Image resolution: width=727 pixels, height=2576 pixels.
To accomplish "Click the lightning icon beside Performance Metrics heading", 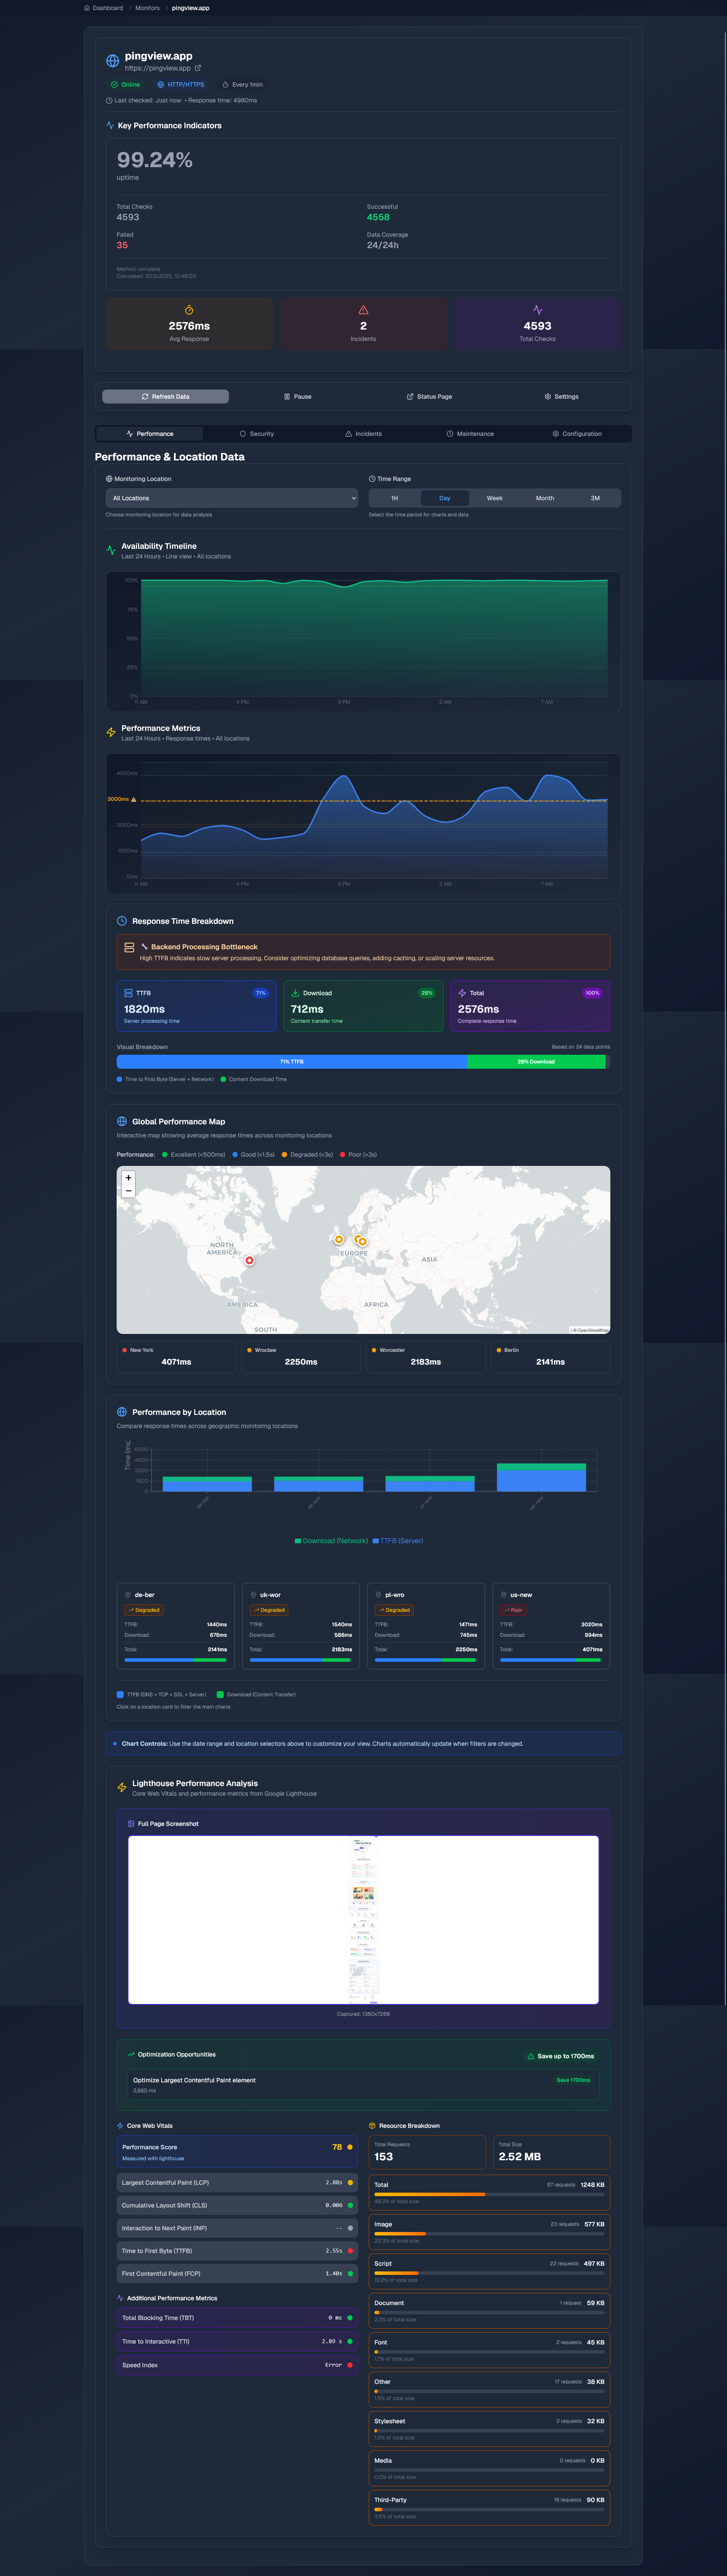I will [111, 732].
